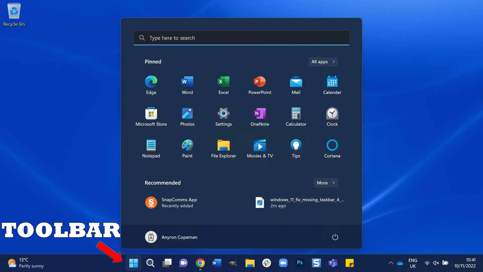
Task: Open the Clock app
Action: tap(332, 117)
